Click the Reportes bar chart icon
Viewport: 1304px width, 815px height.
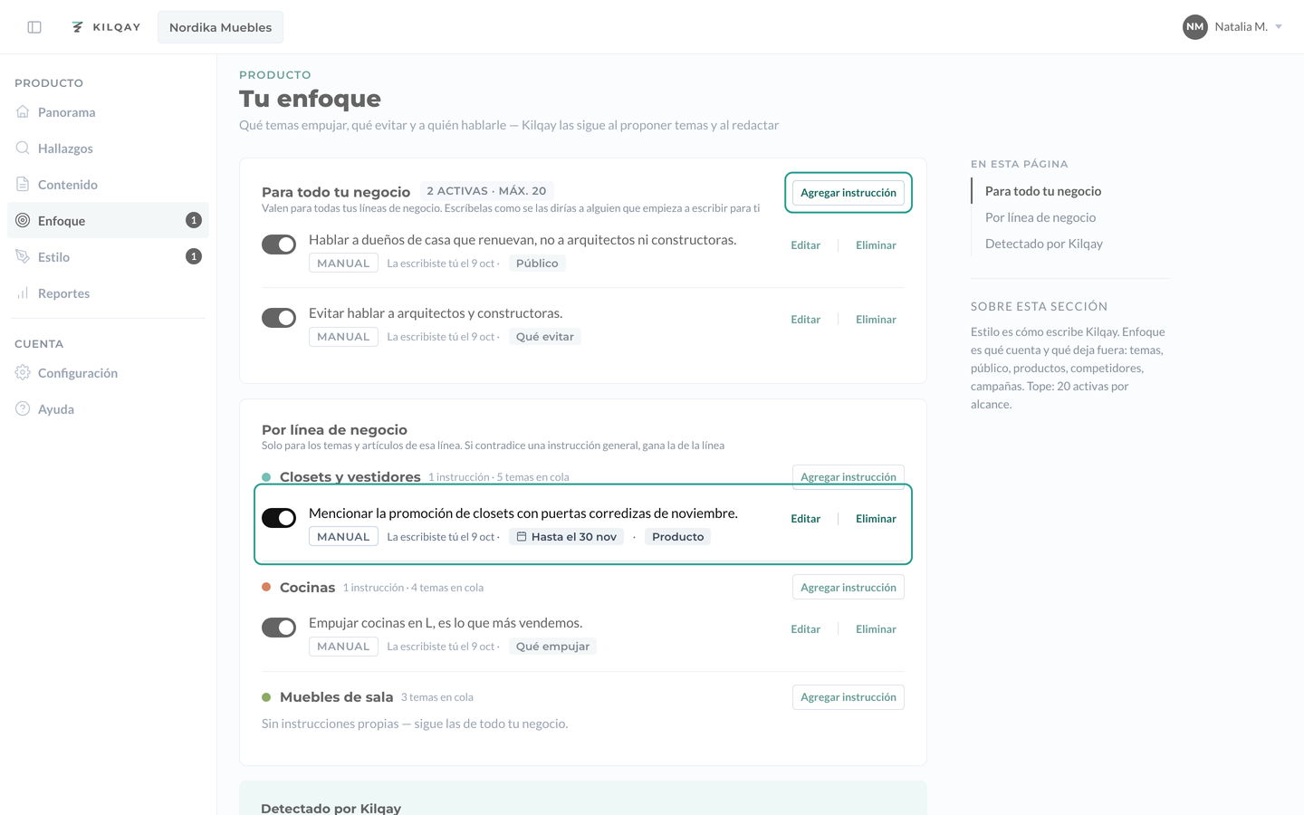[x=23, y=292]
